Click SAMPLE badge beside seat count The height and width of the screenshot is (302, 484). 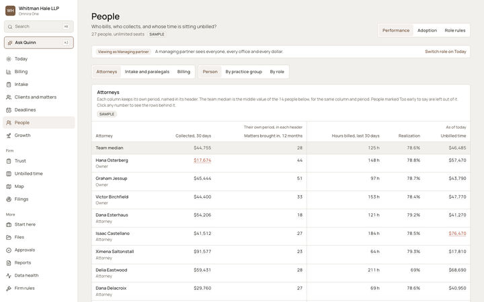tap(157, 34)
